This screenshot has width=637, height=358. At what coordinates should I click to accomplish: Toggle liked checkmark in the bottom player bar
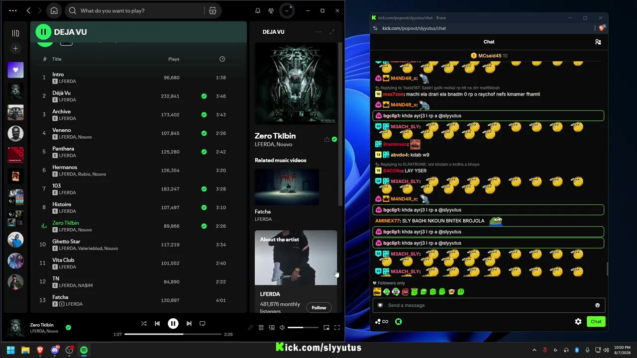click(x=68, y=328)
